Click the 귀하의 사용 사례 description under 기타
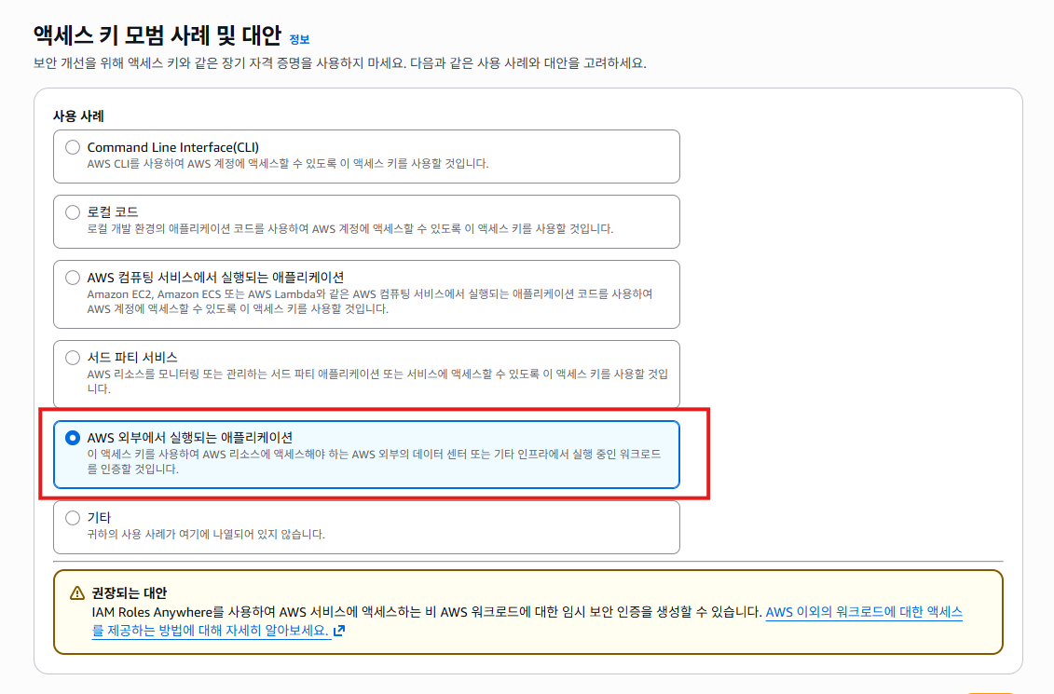Screen dimensions: 1054x694 tap(205, 535)
